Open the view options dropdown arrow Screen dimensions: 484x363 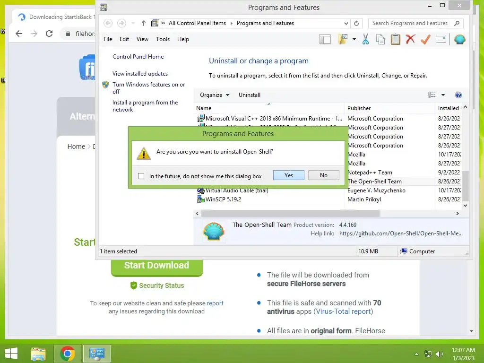pos(443,95)
